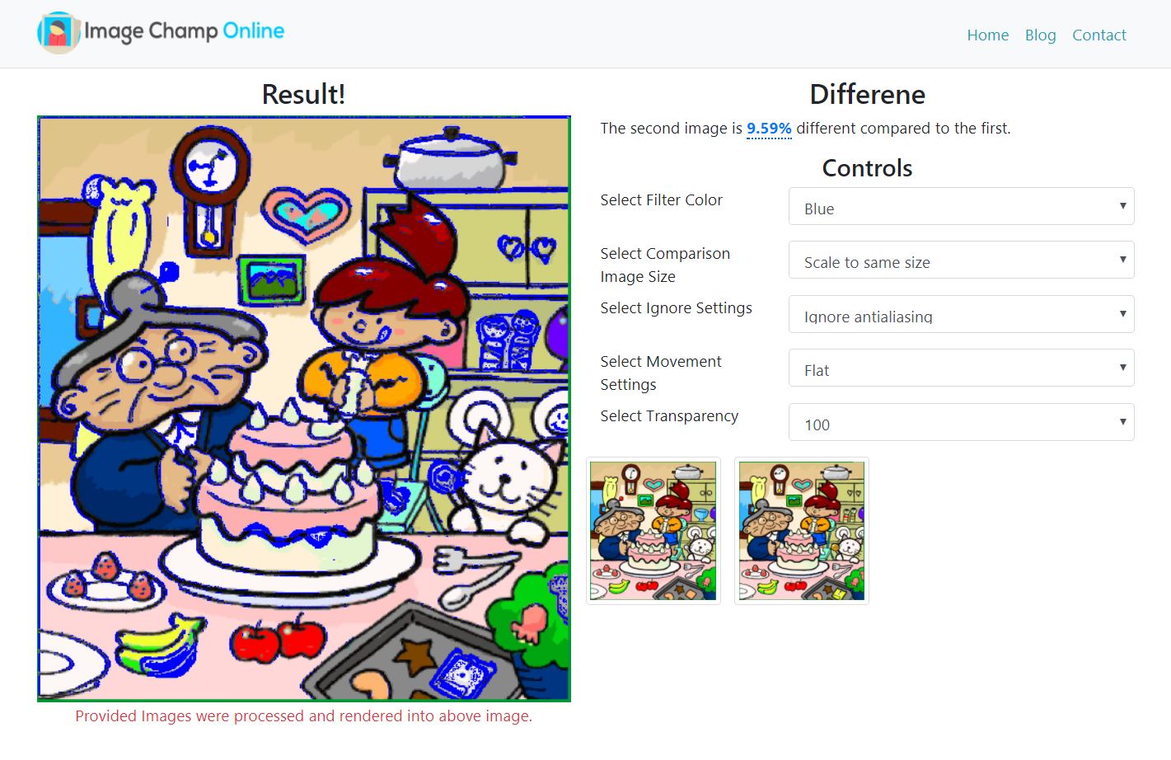The width and height of the screenshot is (1171, 760).
Task: Open the Home page link
Action: tap(987, 35)
